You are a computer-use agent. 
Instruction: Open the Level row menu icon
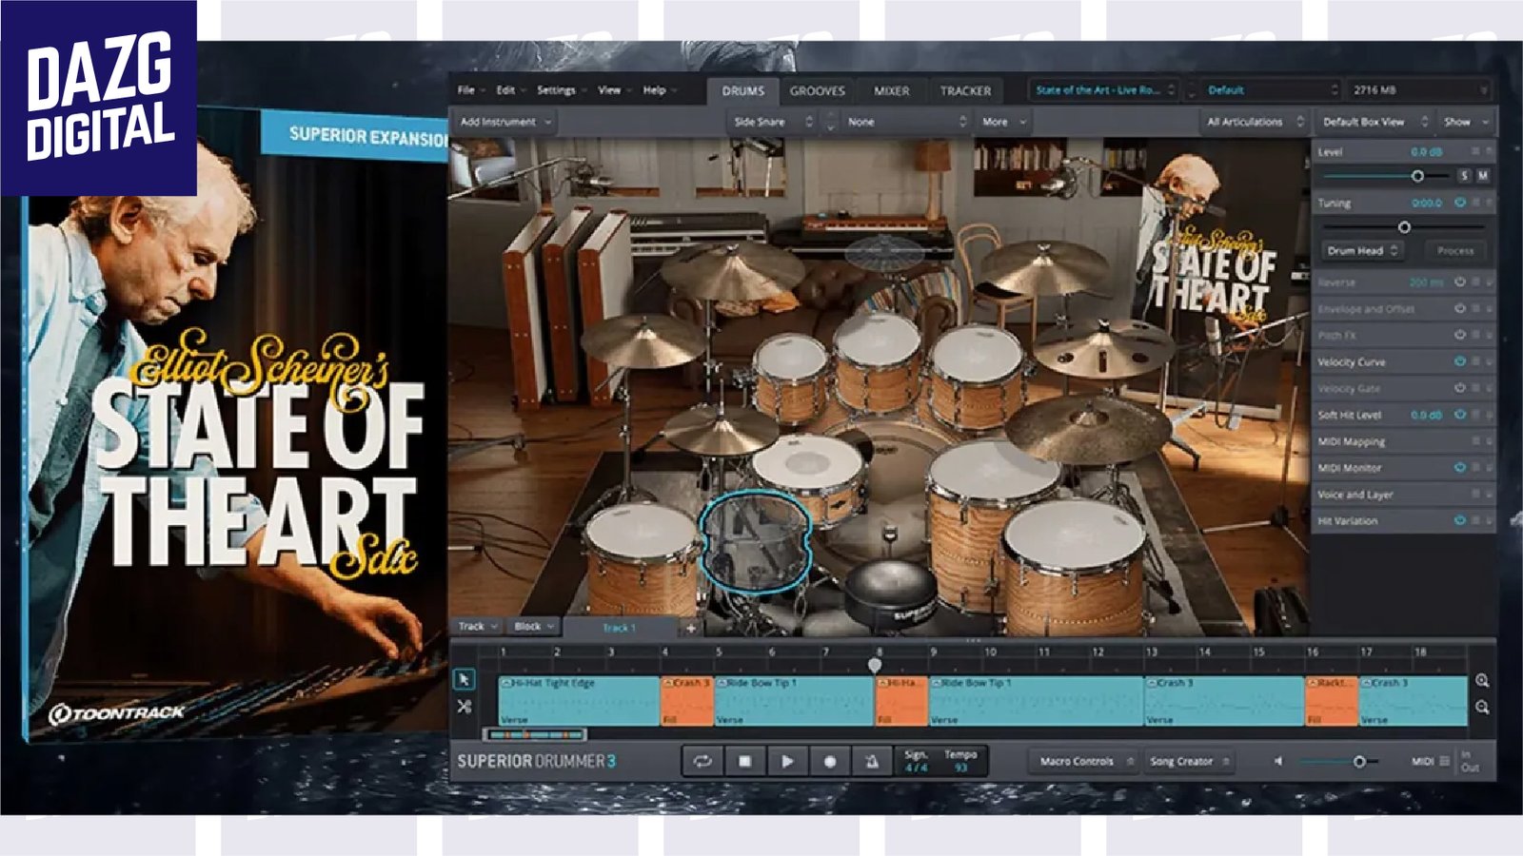[1475, 151]
